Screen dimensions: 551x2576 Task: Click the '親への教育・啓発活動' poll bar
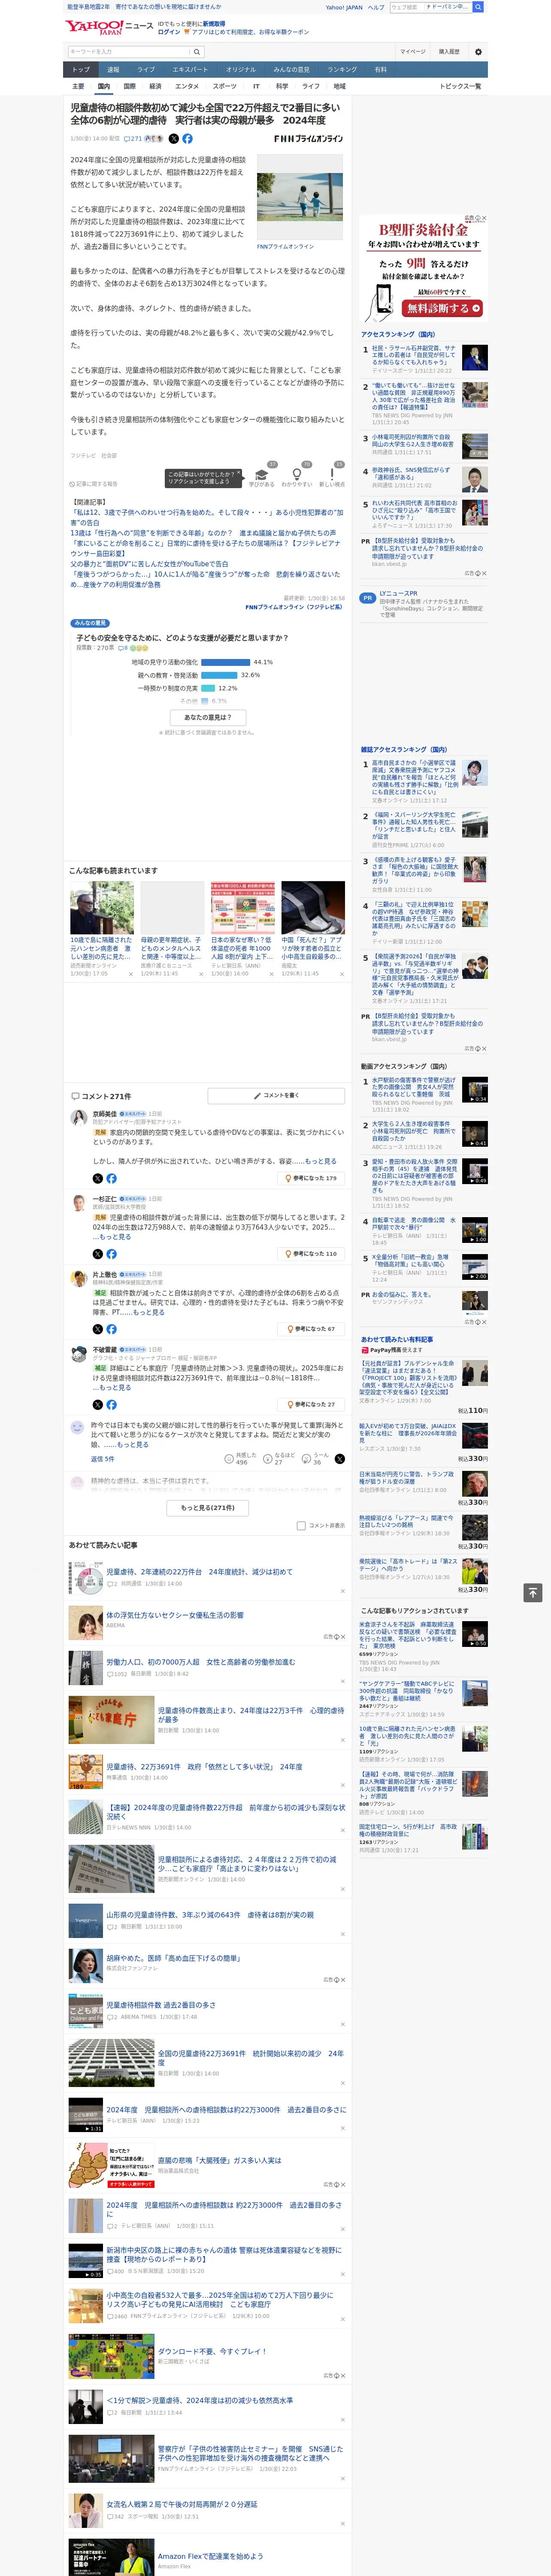tap(219, 675)
